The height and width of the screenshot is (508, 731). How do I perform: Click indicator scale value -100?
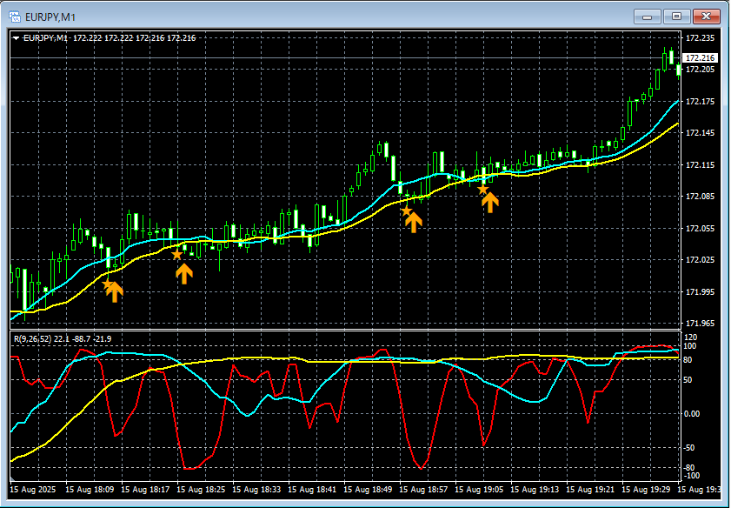[x=690, y=476]
